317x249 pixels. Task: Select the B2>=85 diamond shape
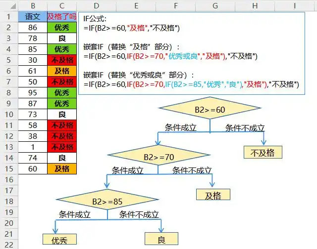pyautogui.click(x=107, y=200)
